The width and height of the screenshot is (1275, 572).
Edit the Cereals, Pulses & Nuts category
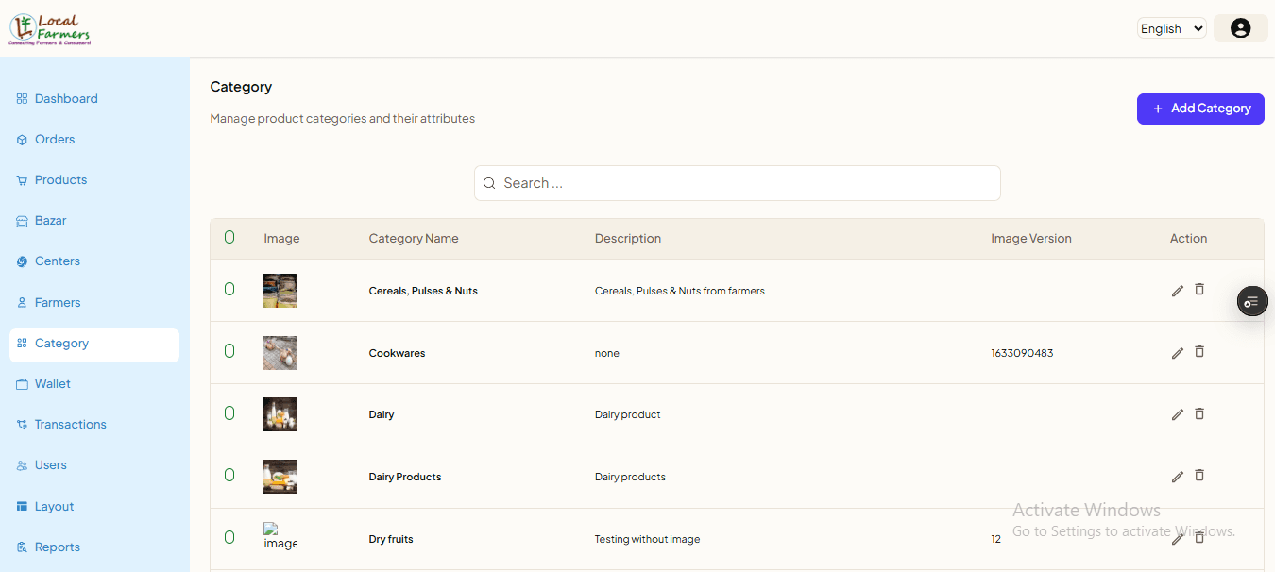tap(1177, 291)
